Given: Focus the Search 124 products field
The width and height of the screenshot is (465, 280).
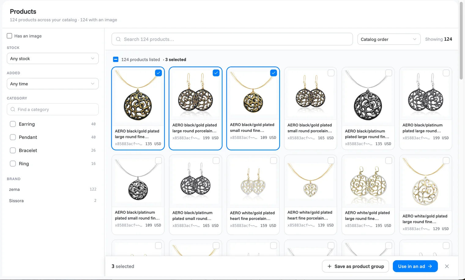Looking at the screenshot, I should 232,39.
